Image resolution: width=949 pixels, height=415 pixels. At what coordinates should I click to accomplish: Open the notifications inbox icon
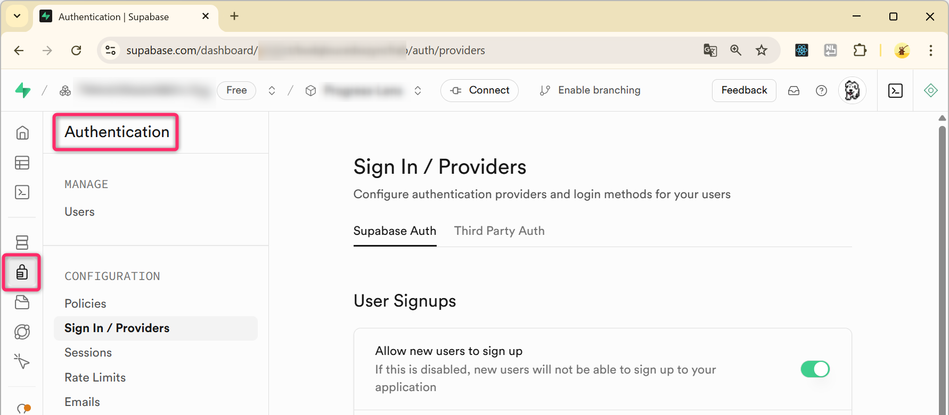pyautogui.click(x=793, y=91)
